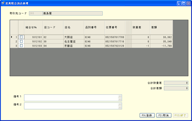Click the application icon in title bar
The image size is (192, 121).
pos(3,3)
